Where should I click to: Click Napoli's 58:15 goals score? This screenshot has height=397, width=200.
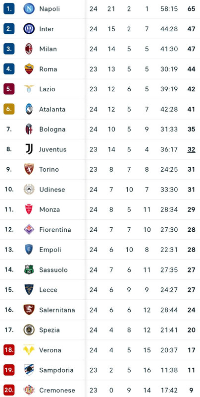point(169,9)
